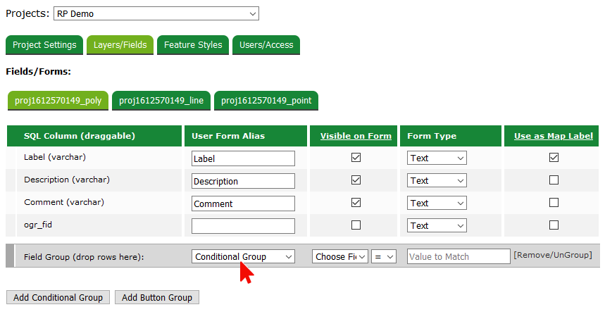
Task: Open the equals operator dropdown
Action: point(384,257)
